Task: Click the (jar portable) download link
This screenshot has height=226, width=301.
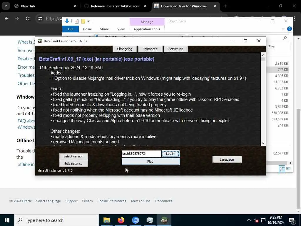Action: [108, 59]
